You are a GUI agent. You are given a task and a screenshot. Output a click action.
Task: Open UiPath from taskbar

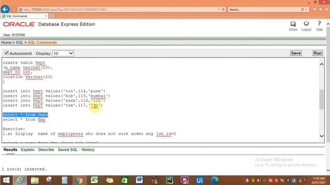coord(200,180)
